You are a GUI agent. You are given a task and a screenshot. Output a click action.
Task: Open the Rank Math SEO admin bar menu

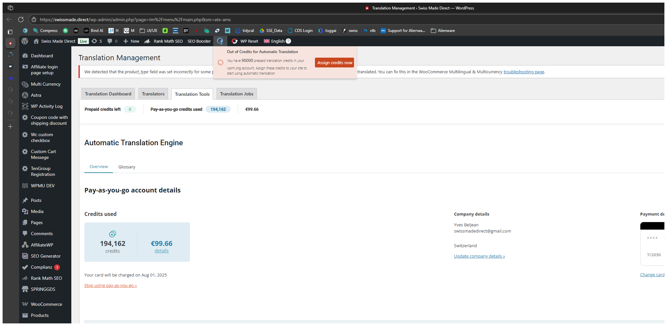click(163, 41)
